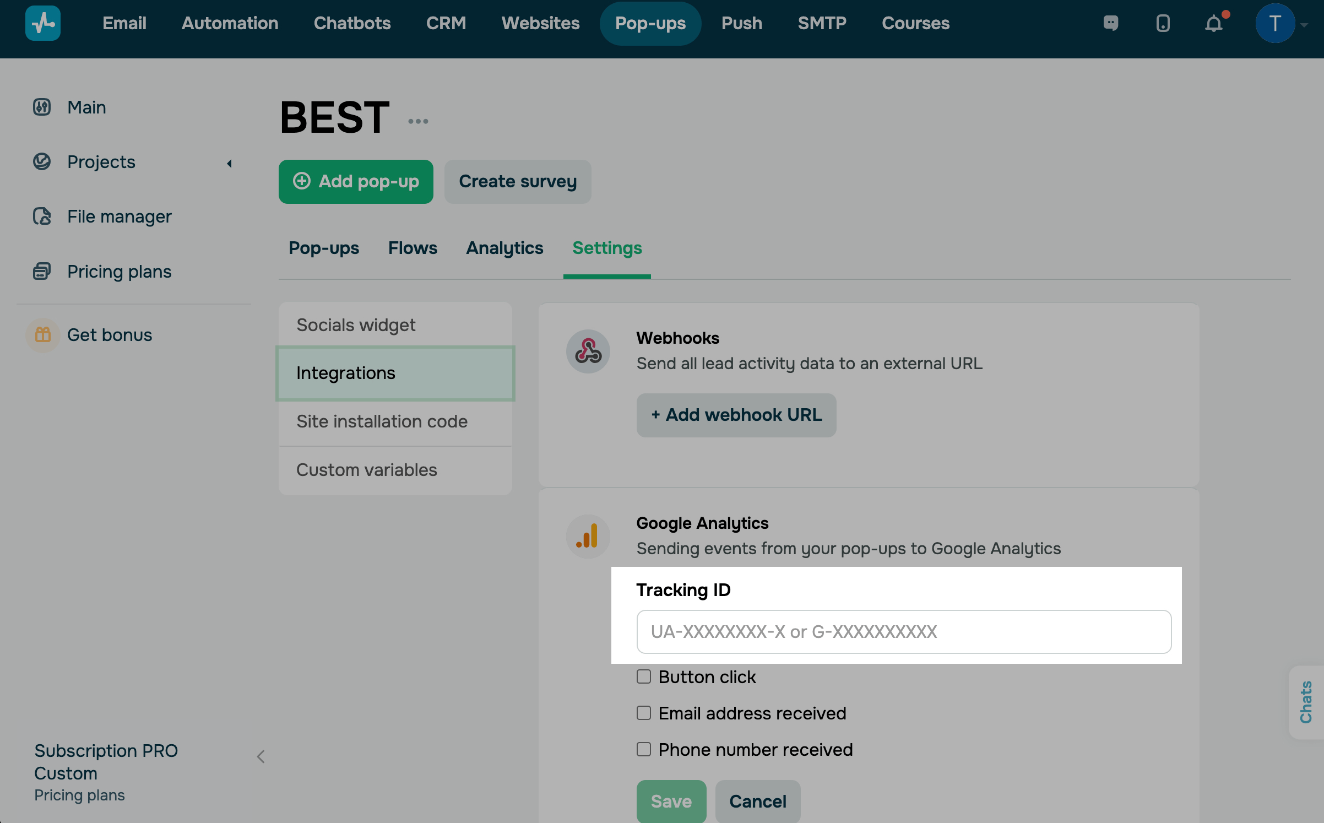The width and height of the screenshot is (1324, 823).
Task: Click the SendPulse logo icon
Action: point(43,23)
